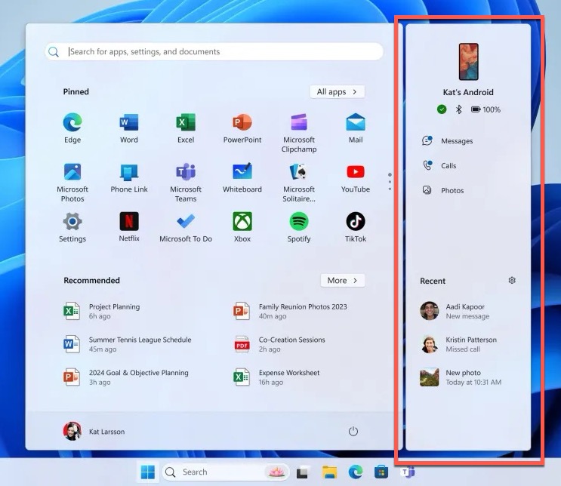Open TikTok from pinned apps

click(x=356, y=222)
